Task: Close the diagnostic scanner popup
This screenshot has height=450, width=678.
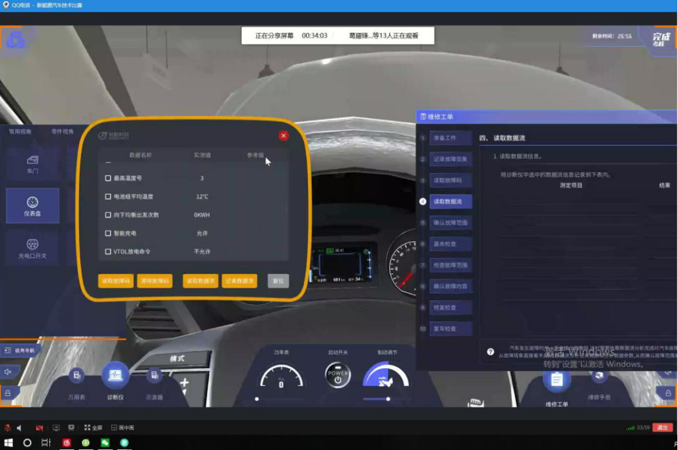Action: tap(284, 136)
